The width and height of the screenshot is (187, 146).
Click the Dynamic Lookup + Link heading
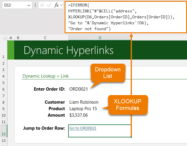(x=46, y=76)
